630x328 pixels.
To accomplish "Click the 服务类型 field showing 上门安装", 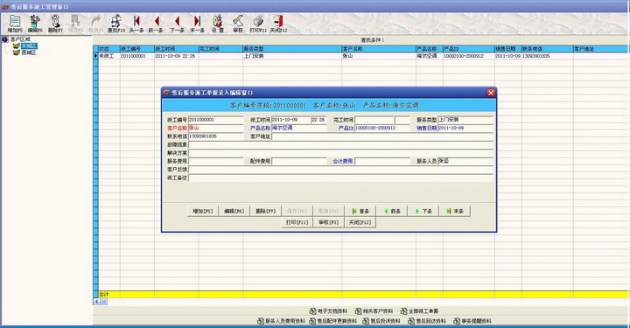I will tap(465, 120).
